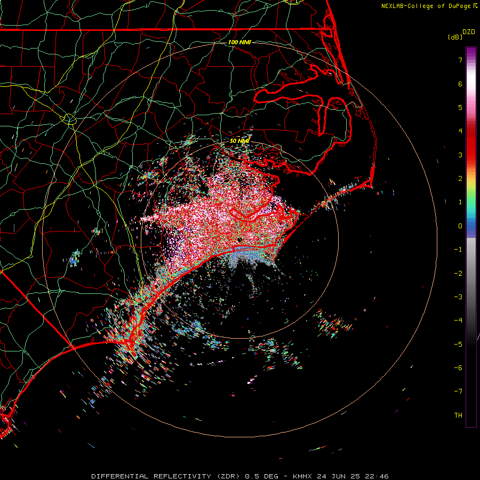
Task: Pick the blue band near 0 dB
Action: click(471, 227)
